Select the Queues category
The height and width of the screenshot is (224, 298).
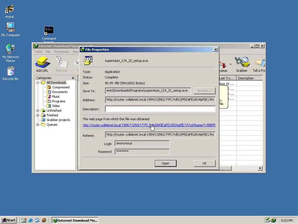click(49, 125)
